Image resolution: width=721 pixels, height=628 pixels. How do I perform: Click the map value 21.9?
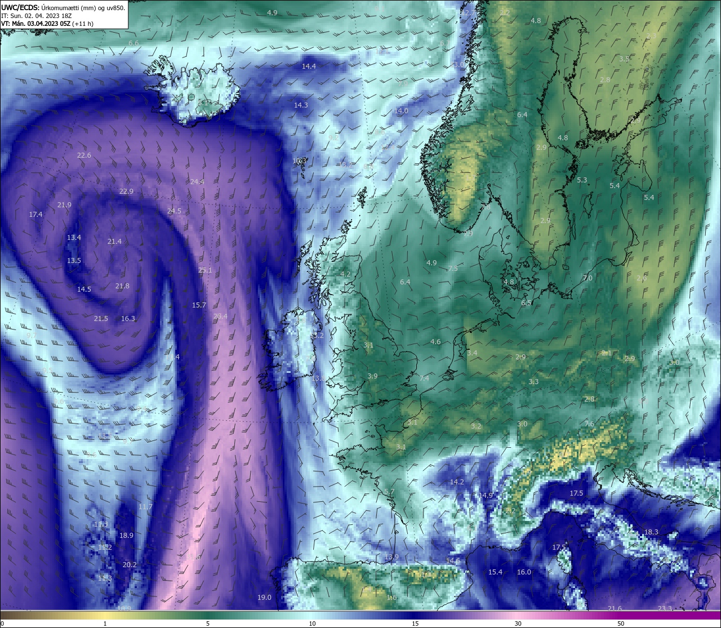point(64,205)
